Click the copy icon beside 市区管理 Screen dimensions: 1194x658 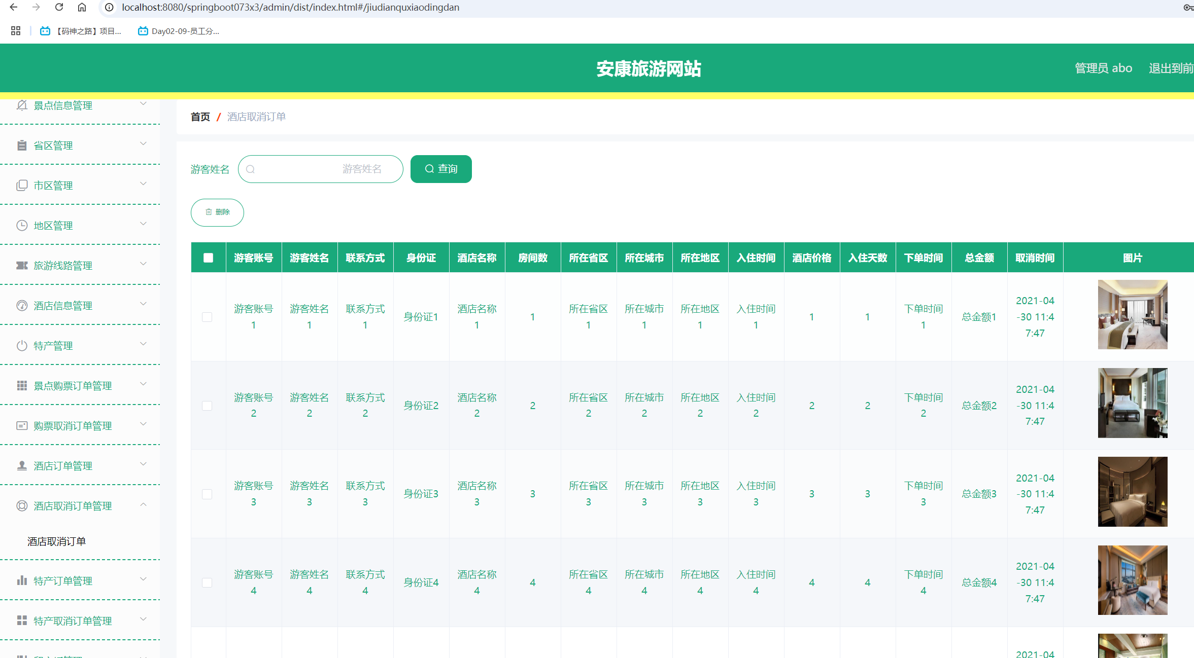pos(22,186)
